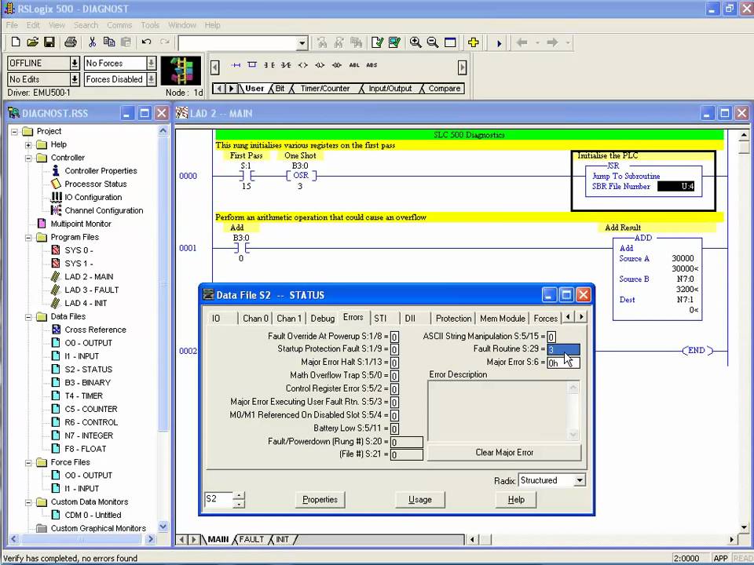Toggle ASCII String Manipulation S:5/15 bit

pos(551,337)
